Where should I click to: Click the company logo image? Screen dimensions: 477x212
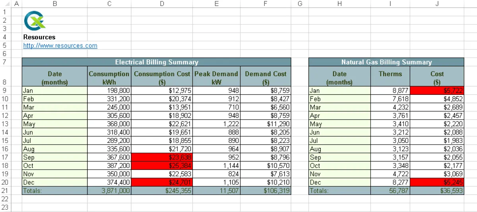point(35,20)
